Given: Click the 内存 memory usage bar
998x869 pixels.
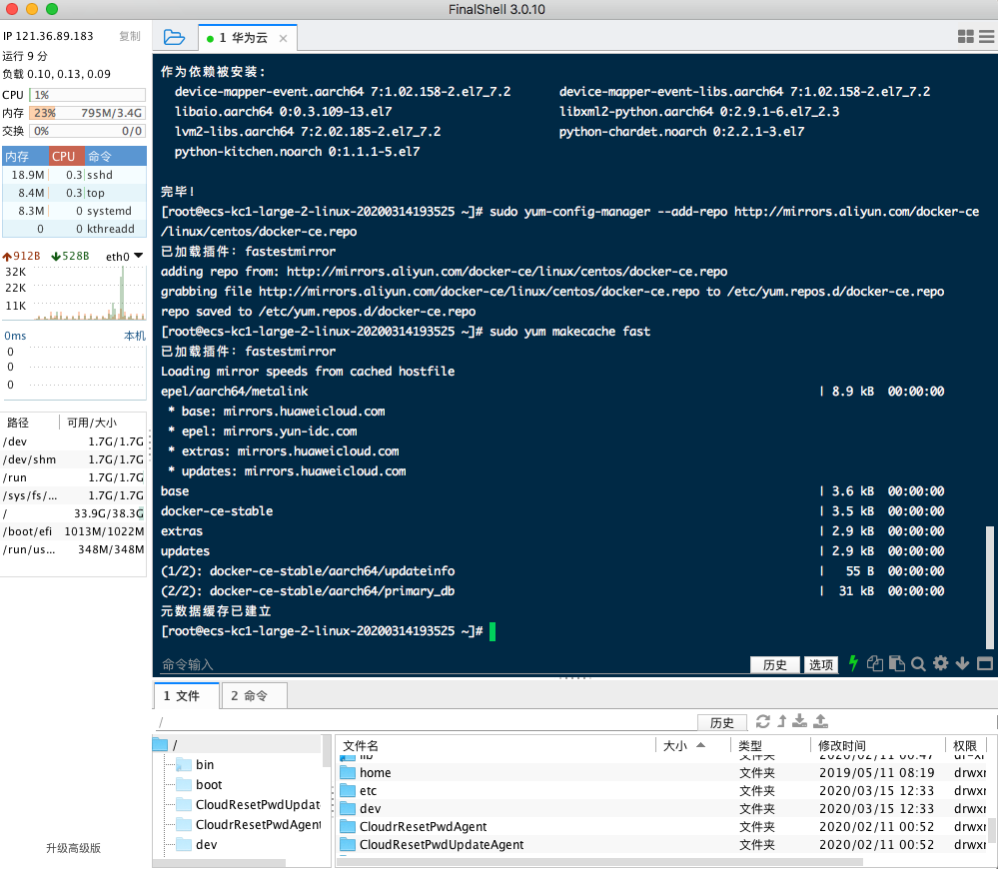Looking at the screenshot, I should pos(87,113).
